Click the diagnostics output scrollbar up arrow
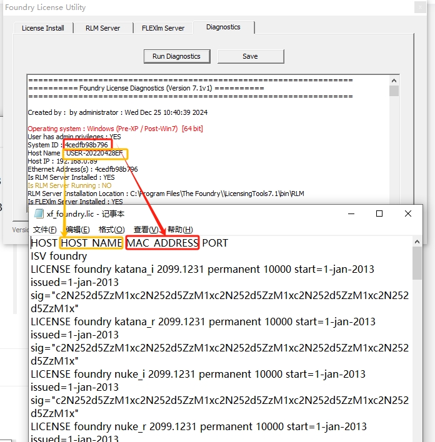The width and height of the screenshot is (435, 442). pyautogui.click(x=394, y=81)
